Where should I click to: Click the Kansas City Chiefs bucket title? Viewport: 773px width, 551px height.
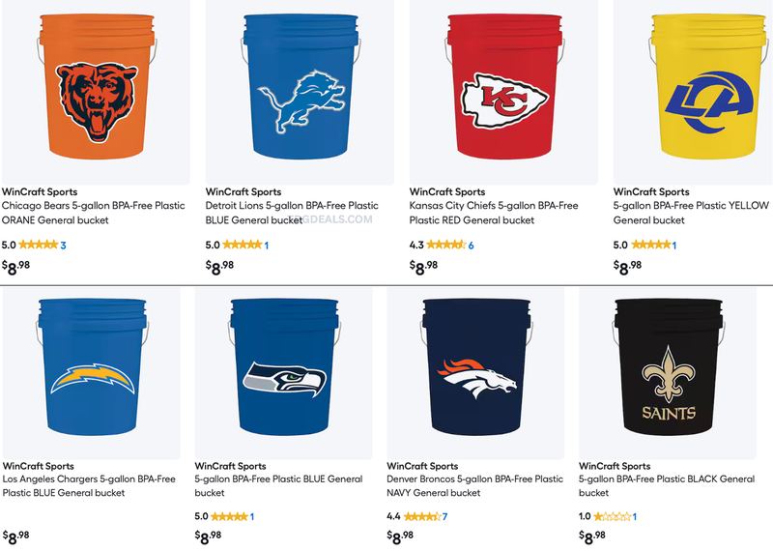click(x=494, y=213)
